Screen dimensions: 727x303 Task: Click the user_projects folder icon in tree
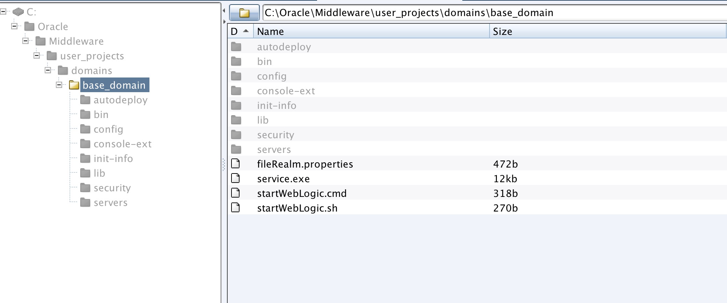tap(52, 56)
